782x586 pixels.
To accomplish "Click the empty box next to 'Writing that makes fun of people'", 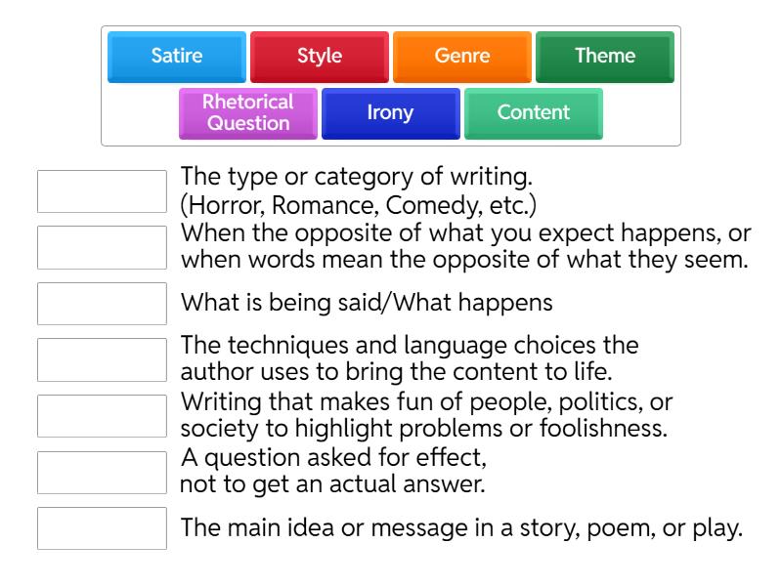I will point(102,415).
